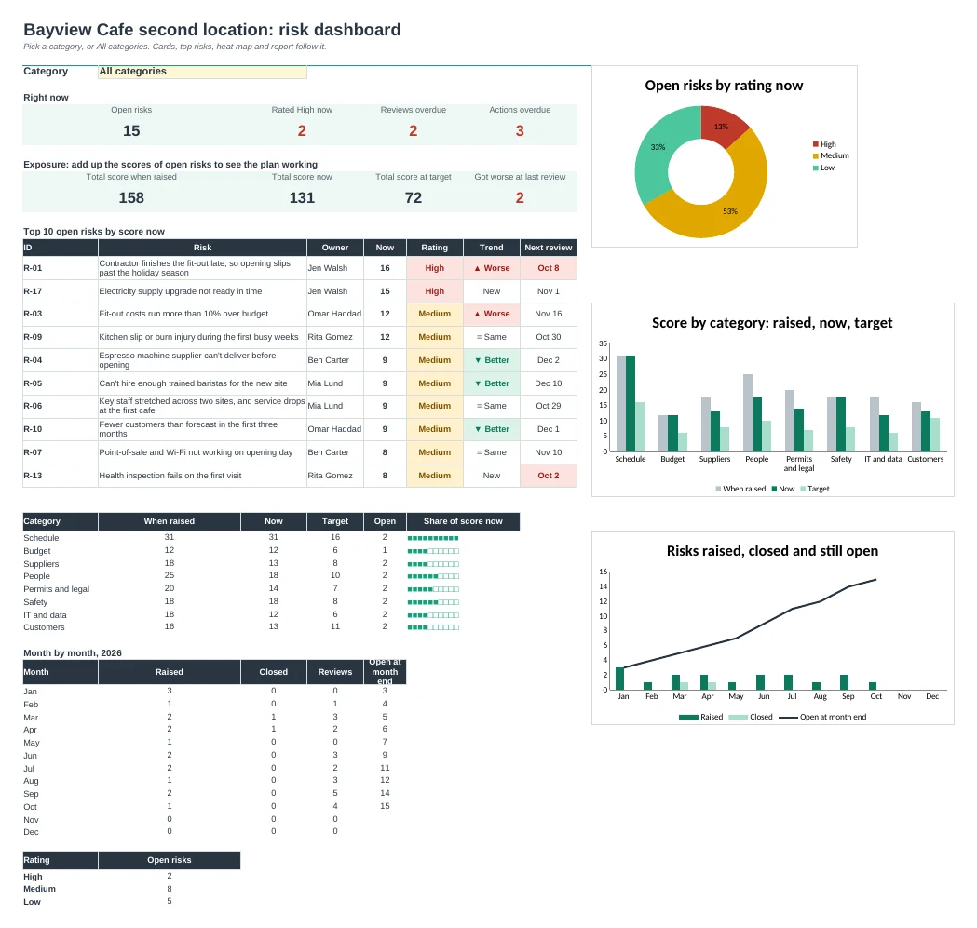This screenshot has height=928, width=977.
Task: Click the Reviews header in month table
Action: (335, 672)
